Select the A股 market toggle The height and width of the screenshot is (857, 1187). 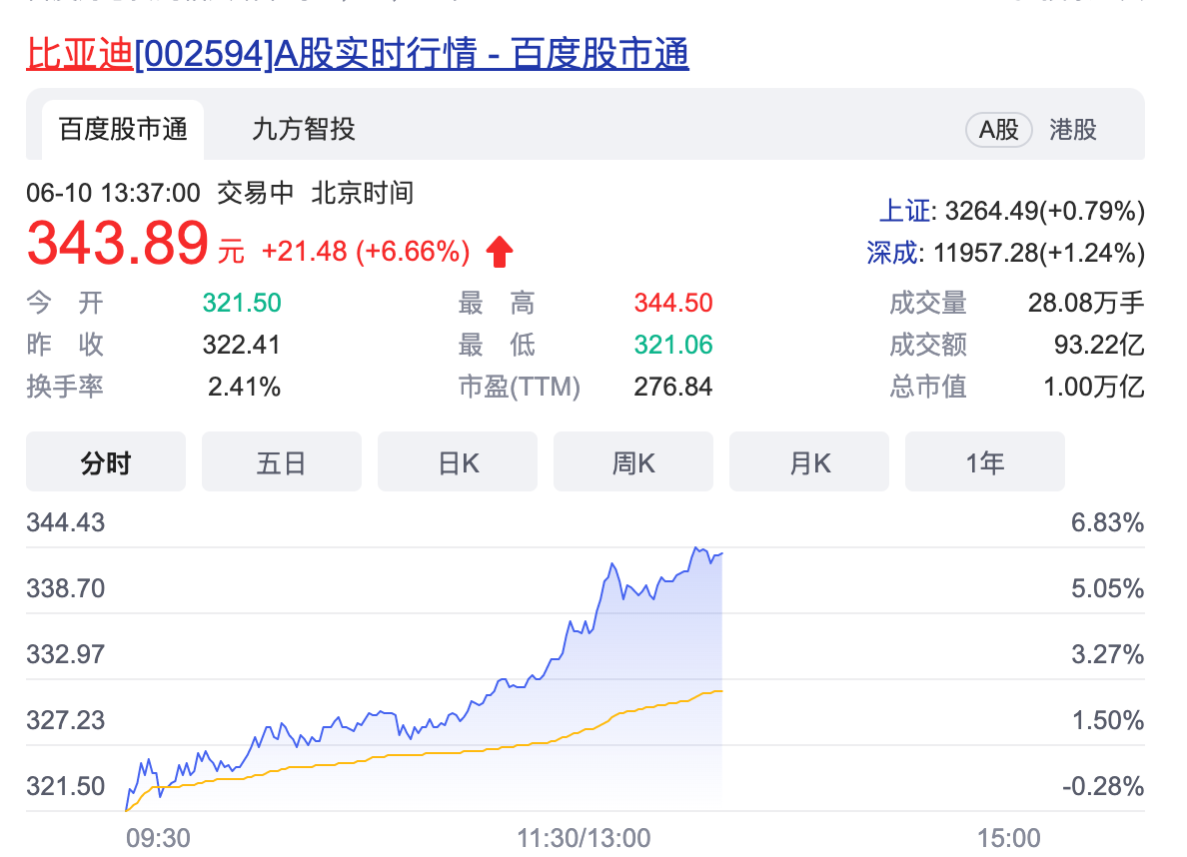(x=998, y=130)
